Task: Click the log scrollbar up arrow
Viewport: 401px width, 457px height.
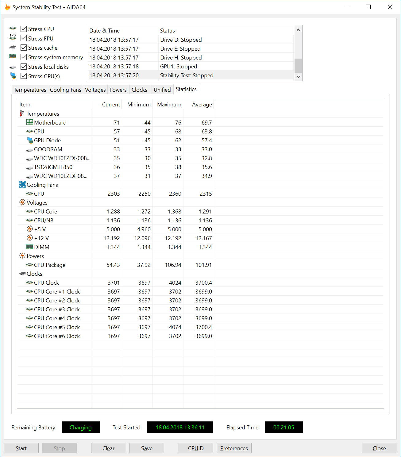Action: coord(298,30)
